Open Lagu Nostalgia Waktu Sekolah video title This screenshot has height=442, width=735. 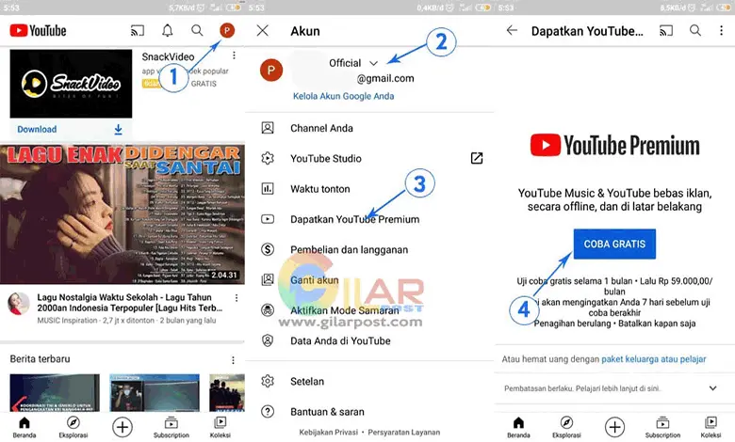coord(130,303)
